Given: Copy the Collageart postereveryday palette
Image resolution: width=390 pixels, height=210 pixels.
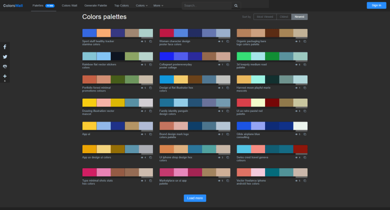Looking at the screenshot, I should tap(228, 64).
